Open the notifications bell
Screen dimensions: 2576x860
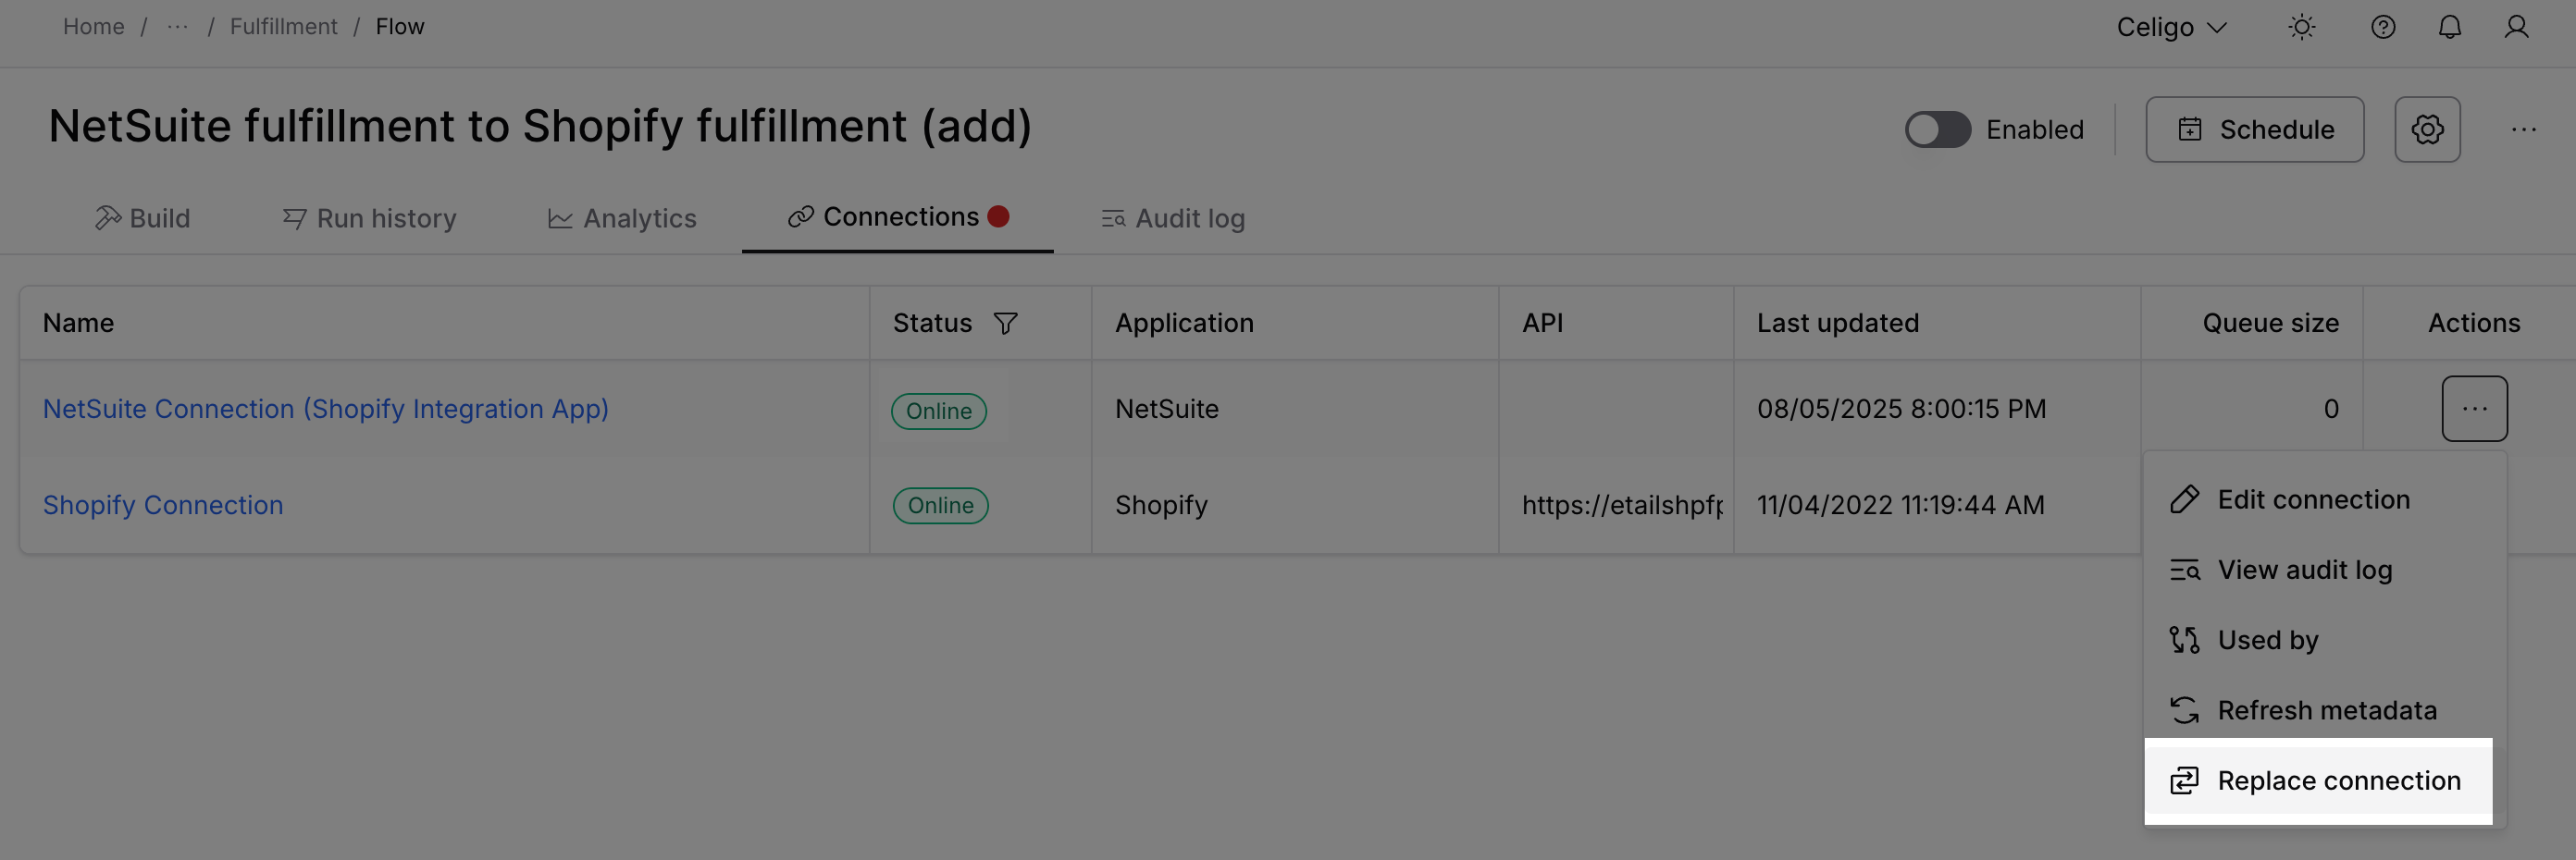tap(2450, 27)
